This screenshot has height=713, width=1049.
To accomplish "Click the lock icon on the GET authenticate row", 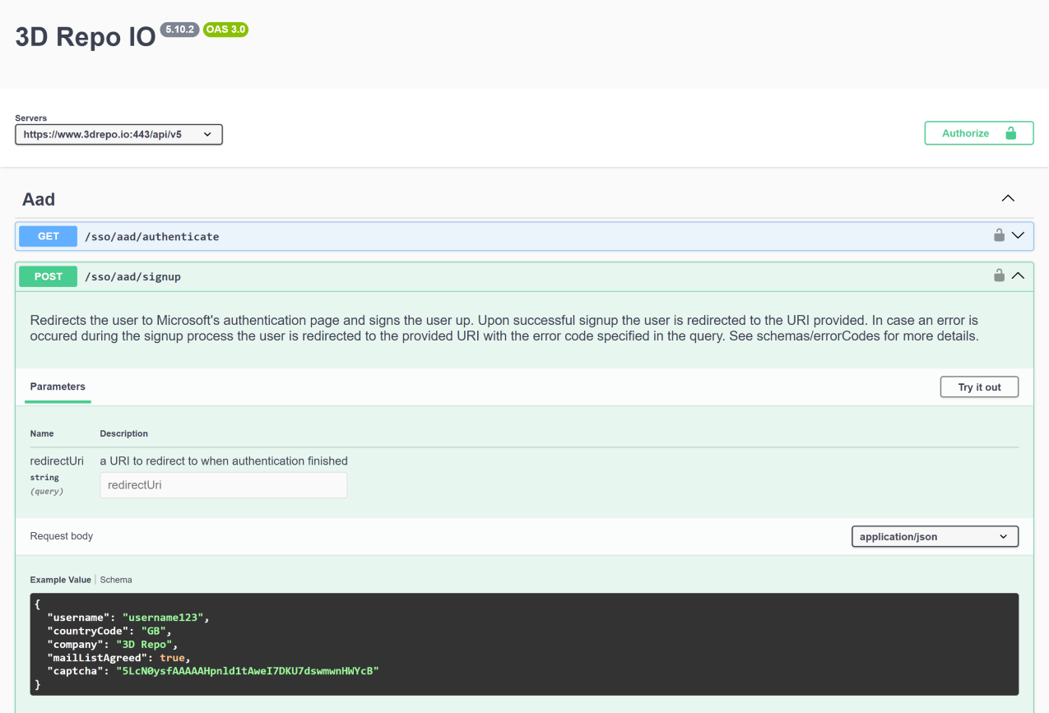I will point(999,235).
